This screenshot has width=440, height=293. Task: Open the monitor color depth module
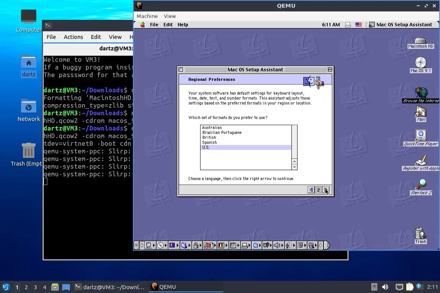(223, 245)
